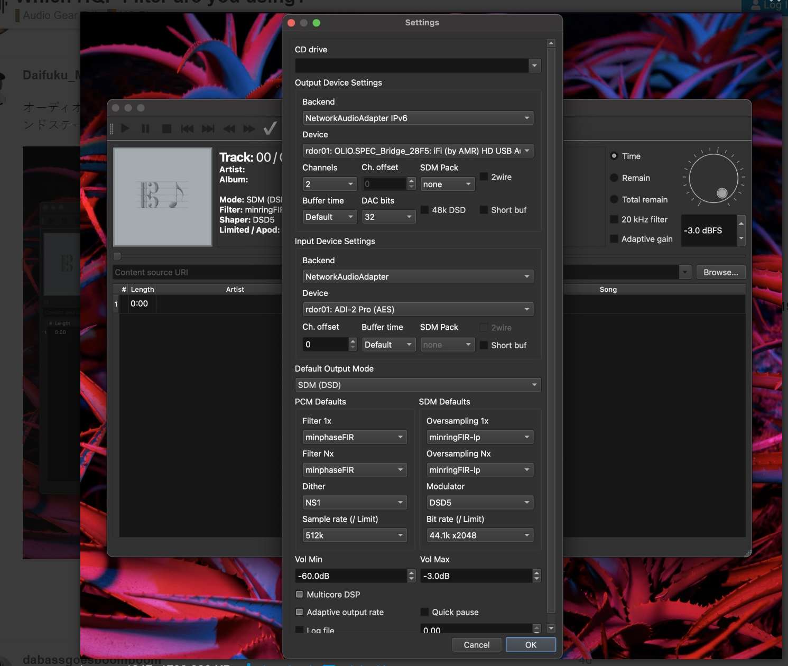
Task: Expand the Modulator DSD5 dropdown
Action: pyautogui.click(x=479, y=503)
